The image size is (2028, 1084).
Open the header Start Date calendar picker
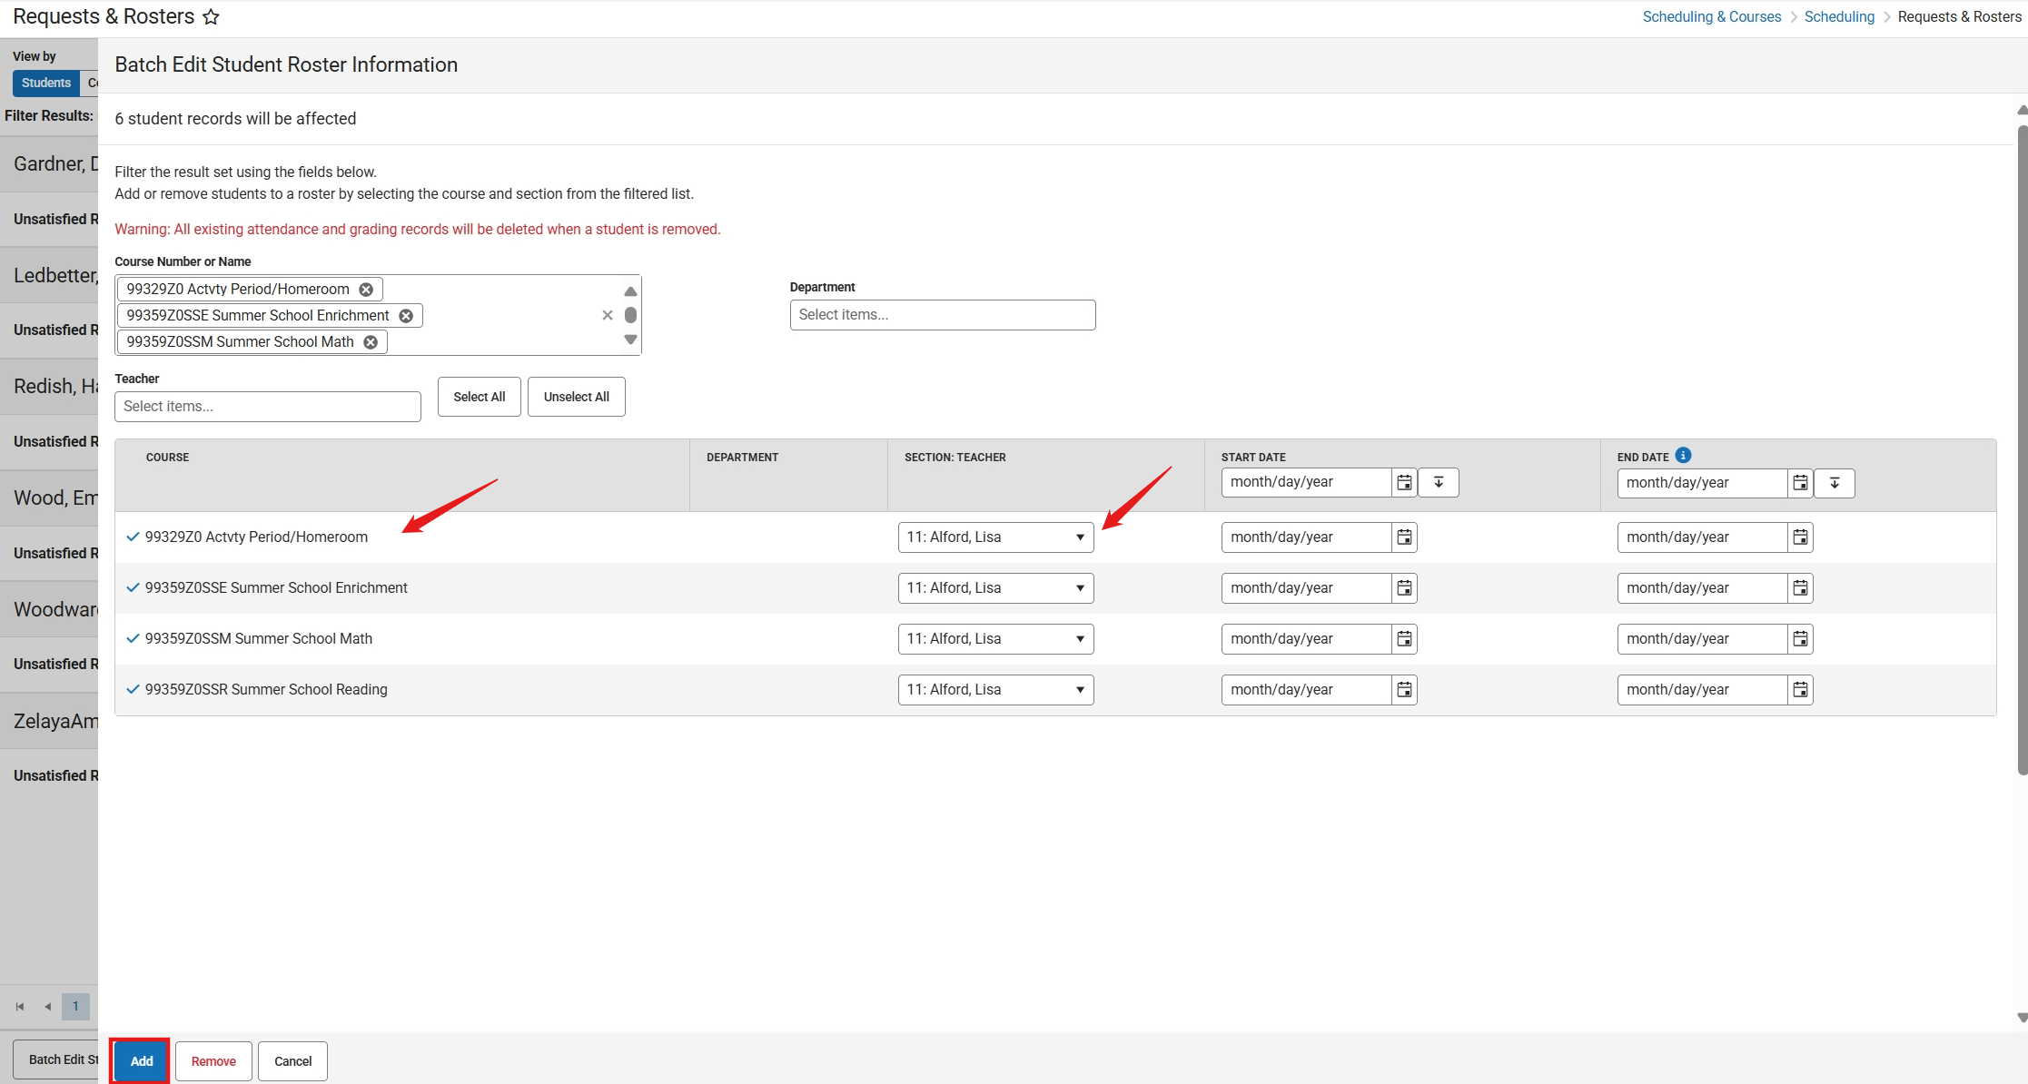tap(1404, 482)
